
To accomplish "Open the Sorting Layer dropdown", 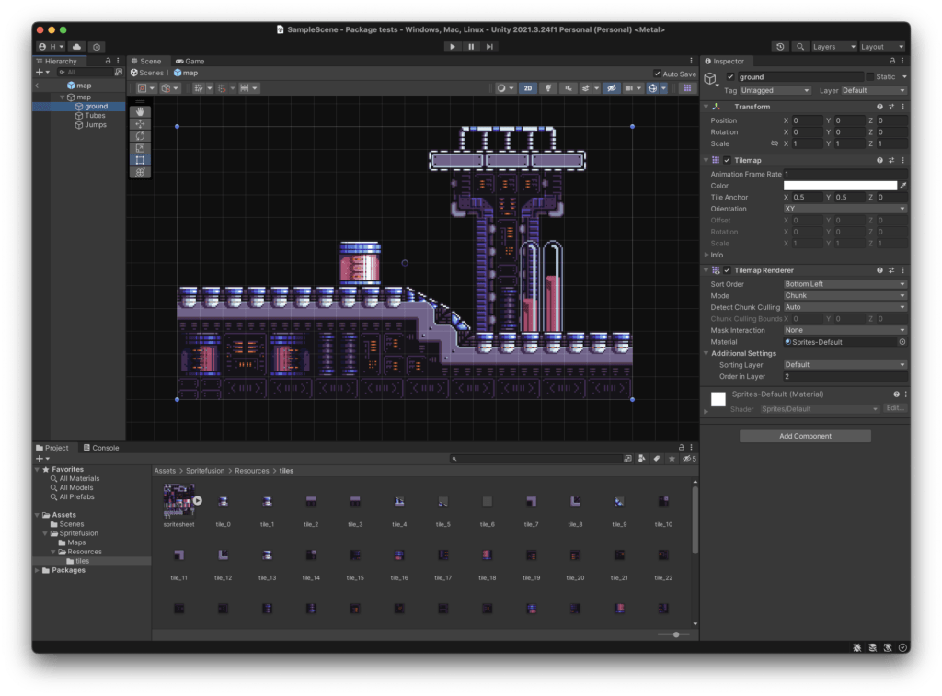I will click(x=844, y=365).
